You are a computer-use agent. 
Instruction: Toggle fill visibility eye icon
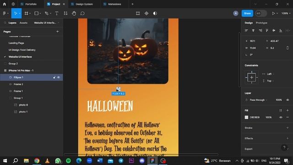[281, 117]
